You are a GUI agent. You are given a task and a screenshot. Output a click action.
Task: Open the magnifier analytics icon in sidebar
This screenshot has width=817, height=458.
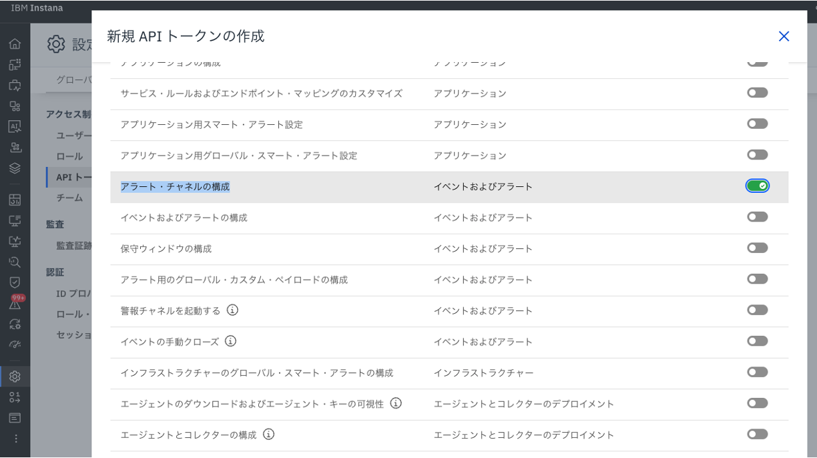[x=15, y=262]
